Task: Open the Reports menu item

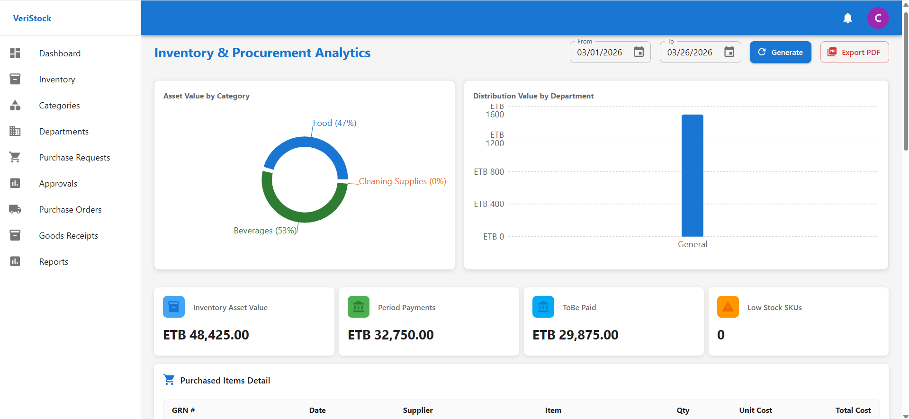Action: point(54,262)
